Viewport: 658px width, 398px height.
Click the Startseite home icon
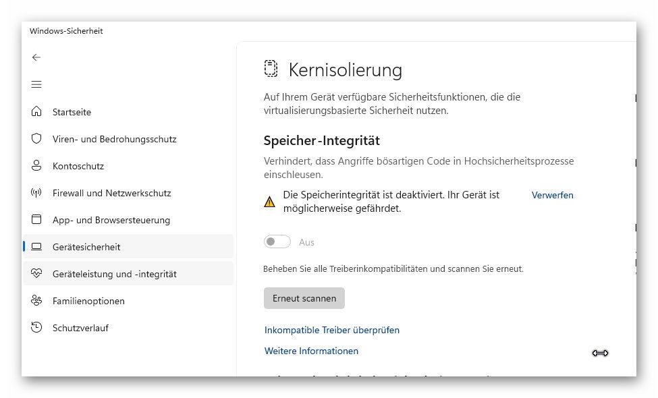tap(36, 111)
